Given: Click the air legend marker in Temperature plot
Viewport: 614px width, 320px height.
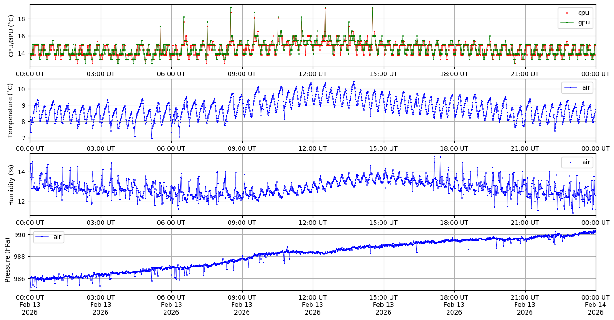Looking at the screenshot, I should pyautogui.click(x=571, y=88).
